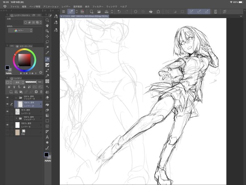The width and height of the screenshot is (246, 185).
Task: Select the highlighted Pen tool
Action: [x=47, y=59]
